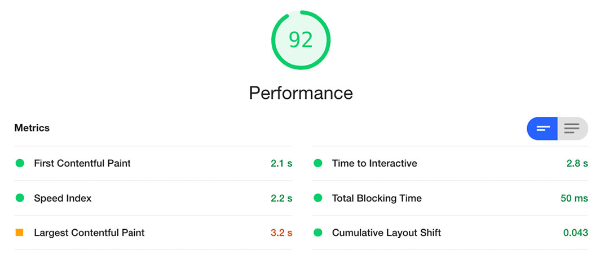Click the green Time to Interactive dot
The width and height of the screenshot is (609, 267).
317,163
